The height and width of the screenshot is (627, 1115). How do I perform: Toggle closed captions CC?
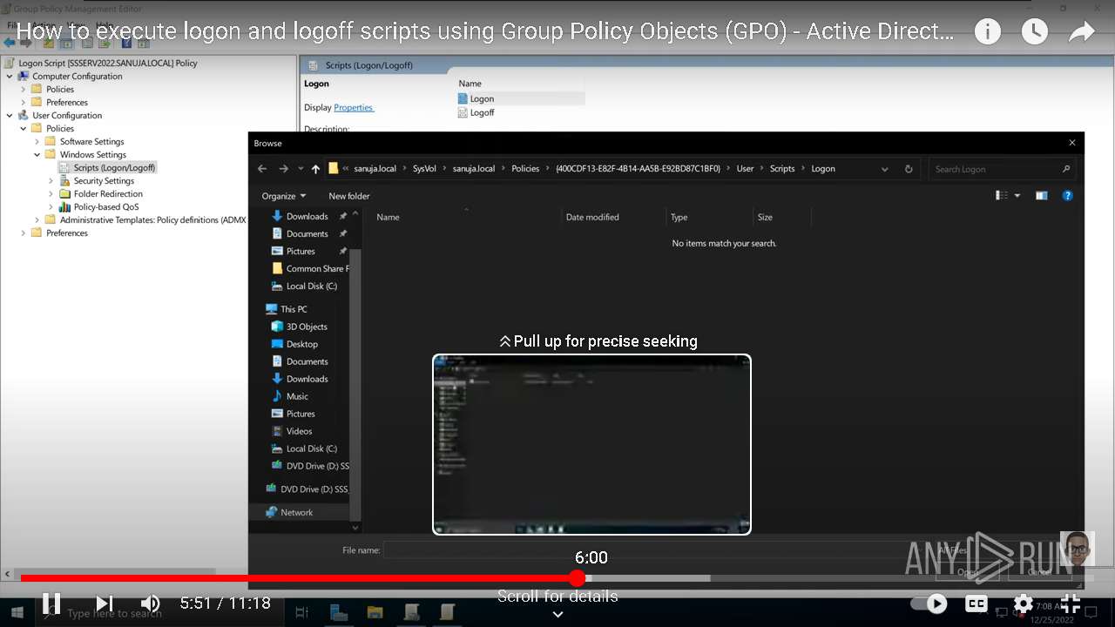click(x=976, y=603)
